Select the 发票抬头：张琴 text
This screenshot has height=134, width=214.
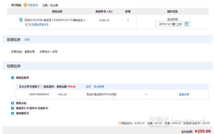[48, 52]
